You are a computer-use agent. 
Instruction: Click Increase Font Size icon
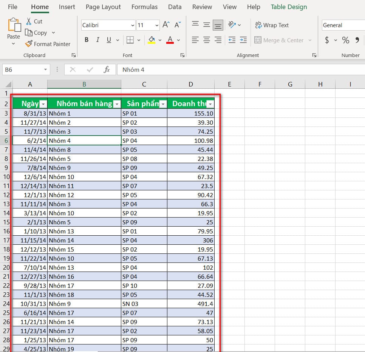166,25
